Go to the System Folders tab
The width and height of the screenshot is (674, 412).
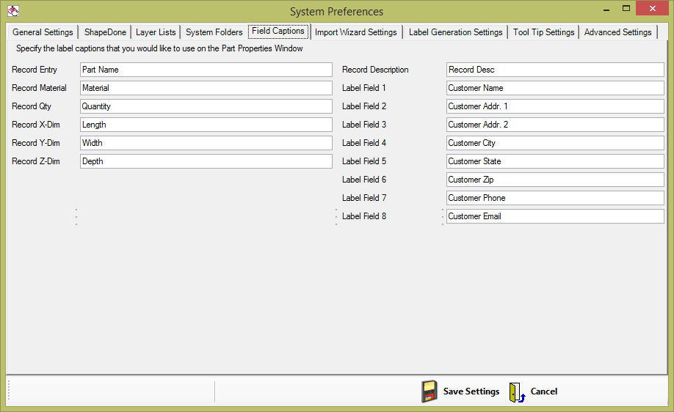pos(214,32)
